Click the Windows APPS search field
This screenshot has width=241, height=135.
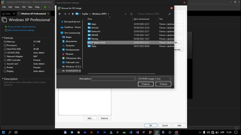151,14
